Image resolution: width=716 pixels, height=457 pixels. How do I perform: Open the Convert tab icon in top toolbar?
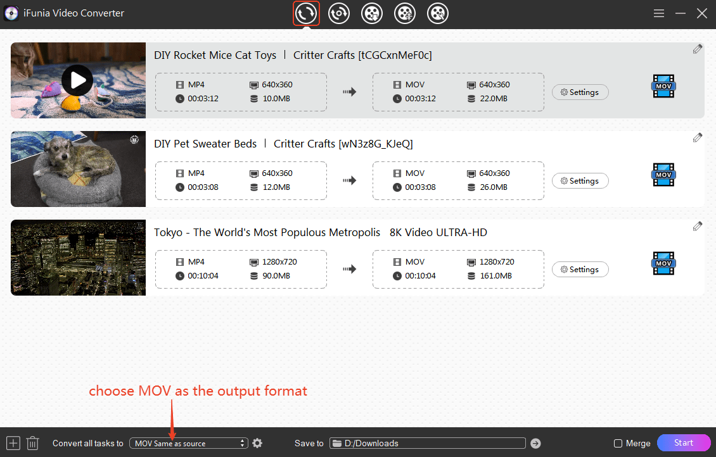pos(306,13)
